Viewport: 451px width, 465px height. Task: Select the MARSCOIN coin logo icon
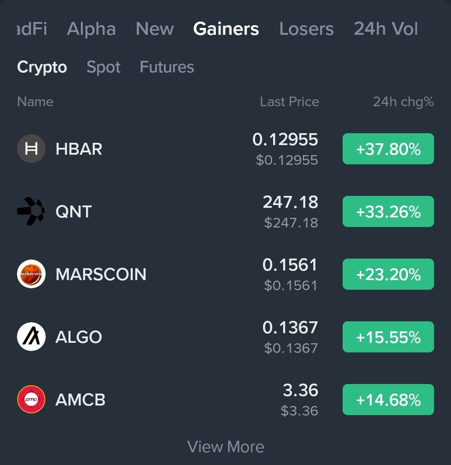pyautogui.click(x=31, y=274)
